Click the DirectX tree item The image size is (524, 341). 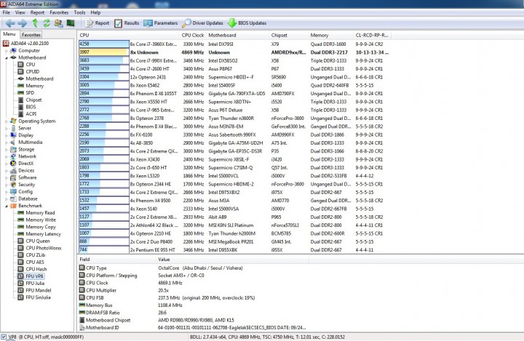tap(22, 164)
